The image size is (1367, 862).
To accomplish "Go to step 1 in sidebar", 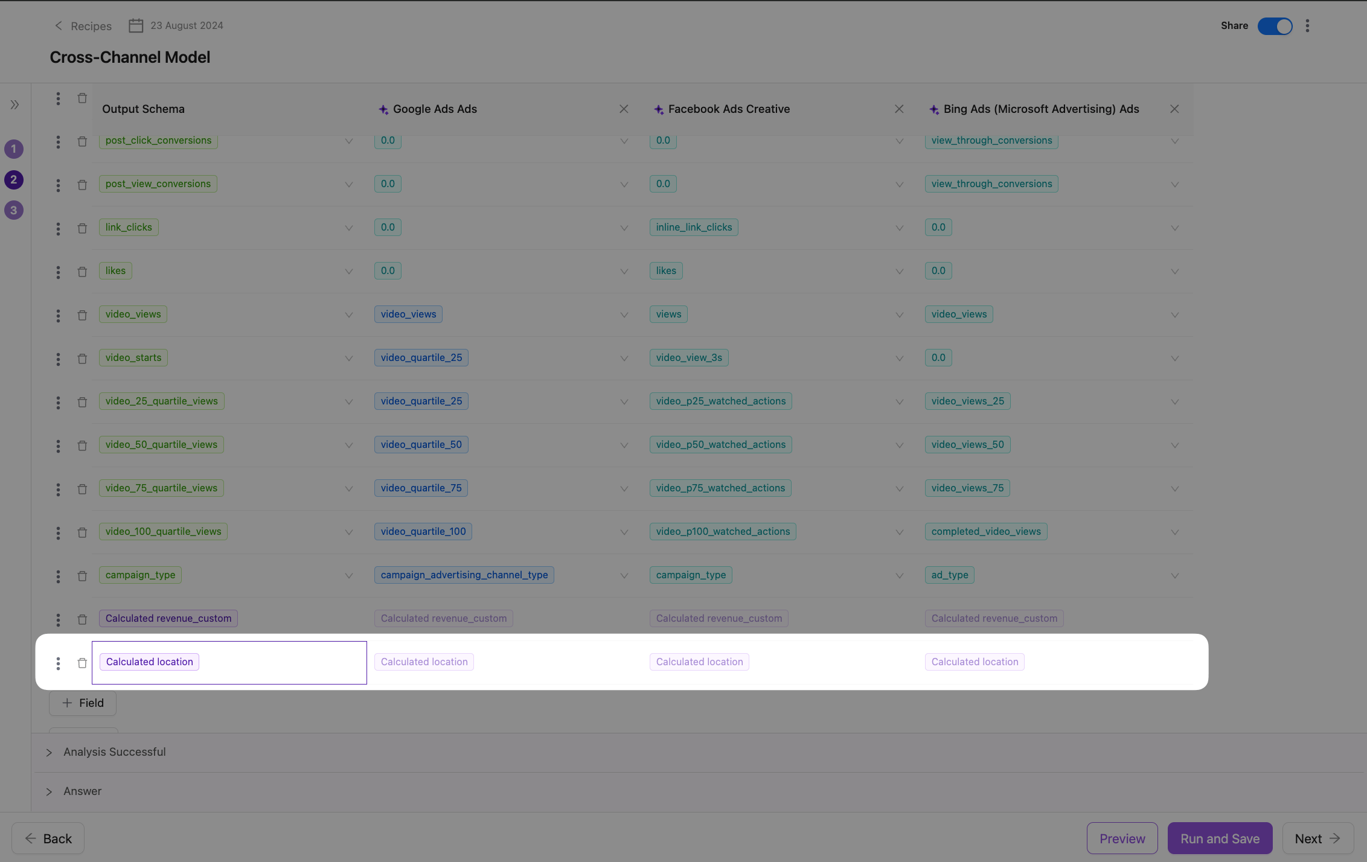I will click(14, 148).
